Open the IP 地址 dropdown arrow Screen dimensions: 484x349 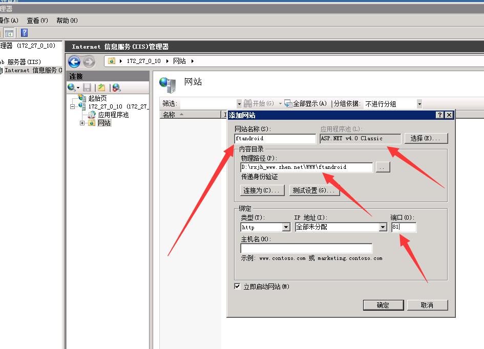coord(382,227)
